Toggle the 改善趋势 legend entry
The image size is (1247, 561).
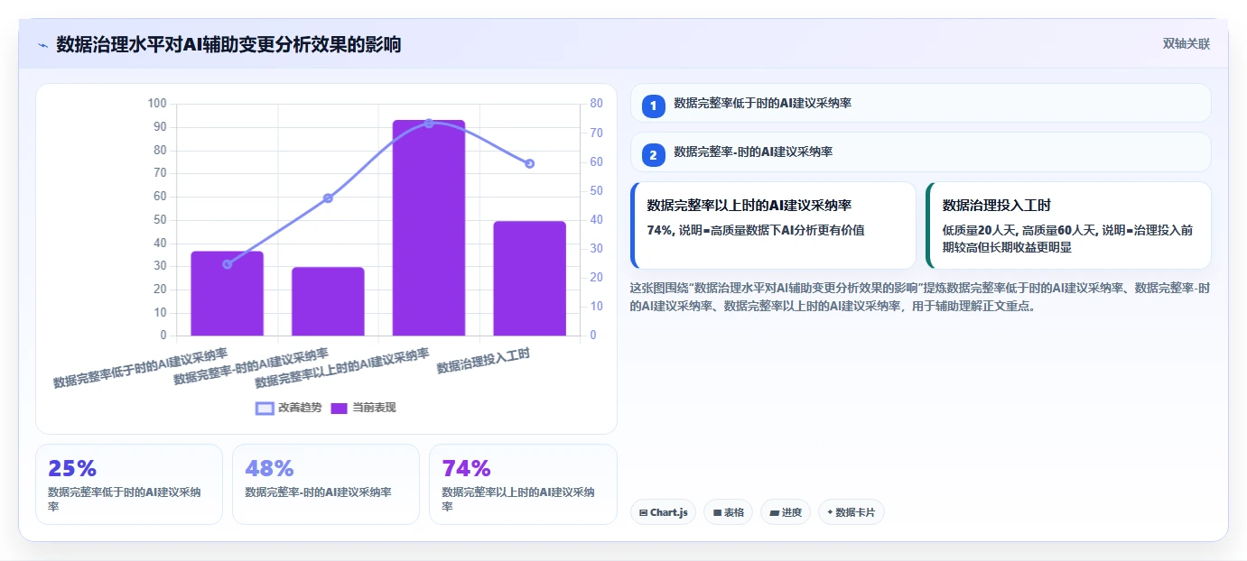[289, 408]
